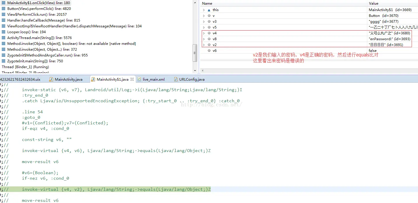Screen dimensions: 418x203
Task: Expand the v5 variable node
Action: 204,27
